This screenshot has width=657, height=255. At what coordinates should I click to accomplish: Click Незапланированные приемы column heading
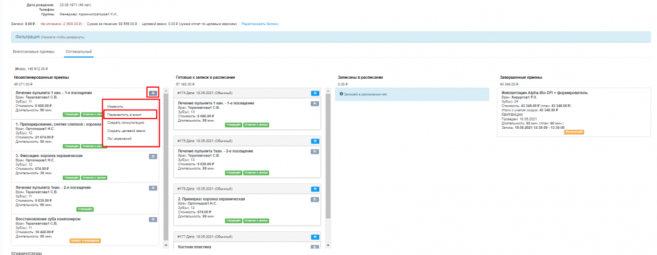tap(42, 78)
